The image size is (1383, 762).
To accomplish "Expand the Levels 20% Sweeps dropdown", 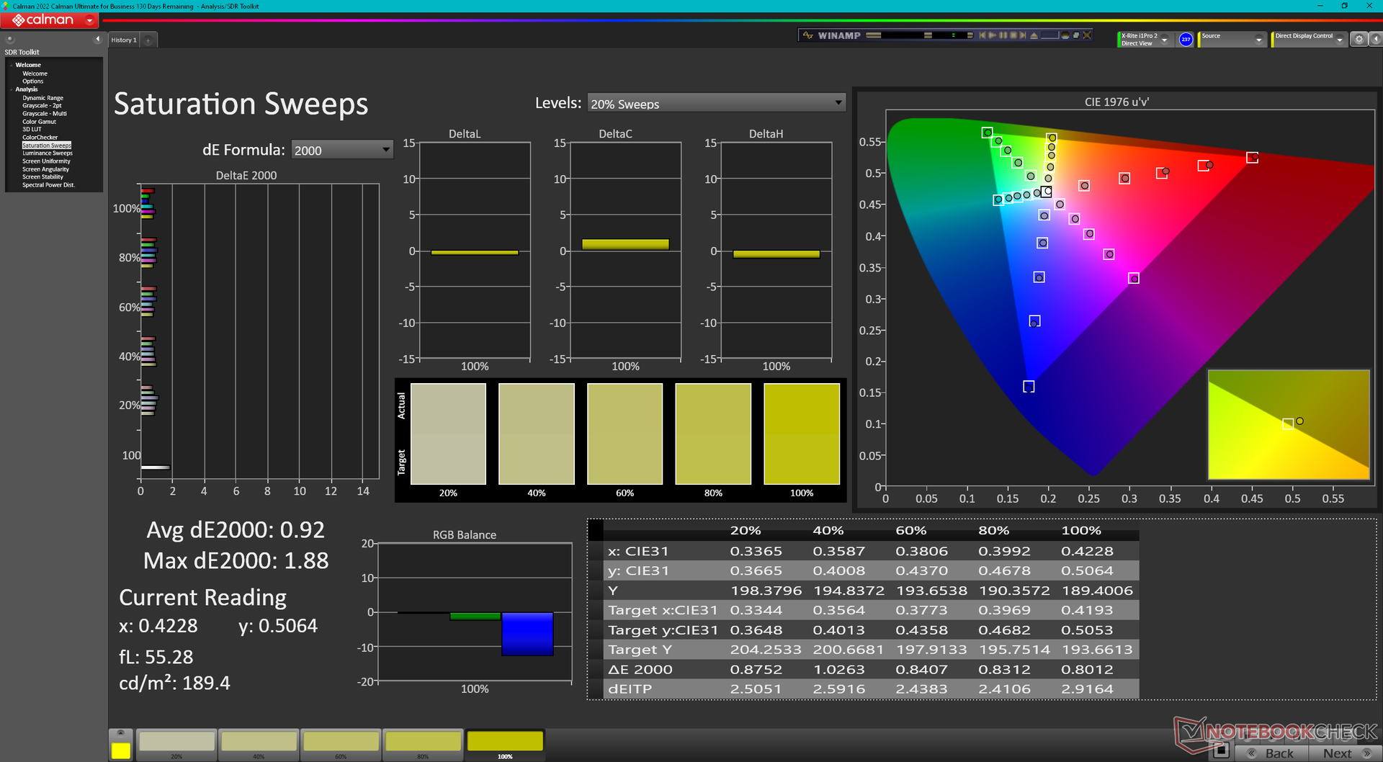I will (x=838, y=103).
